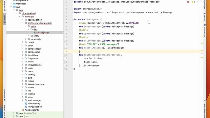Expand the login package
This screenshot has height=118, width=210.
click(23, 68)
